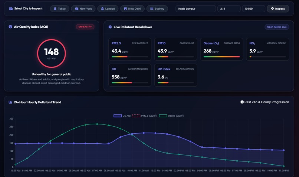Click the '24-Hour Hourly Pollutant Trend' heading
The height and width of the screenshot is (177, 299).
point(37,102)
